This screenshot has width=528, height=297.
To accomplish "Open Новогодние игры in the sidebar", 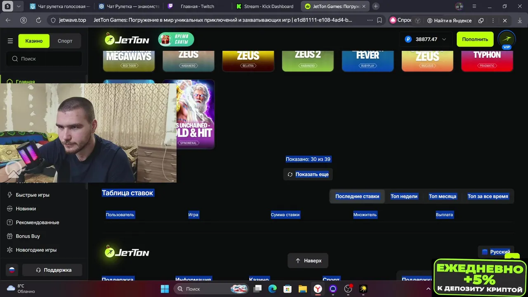I will click(36, 250).
